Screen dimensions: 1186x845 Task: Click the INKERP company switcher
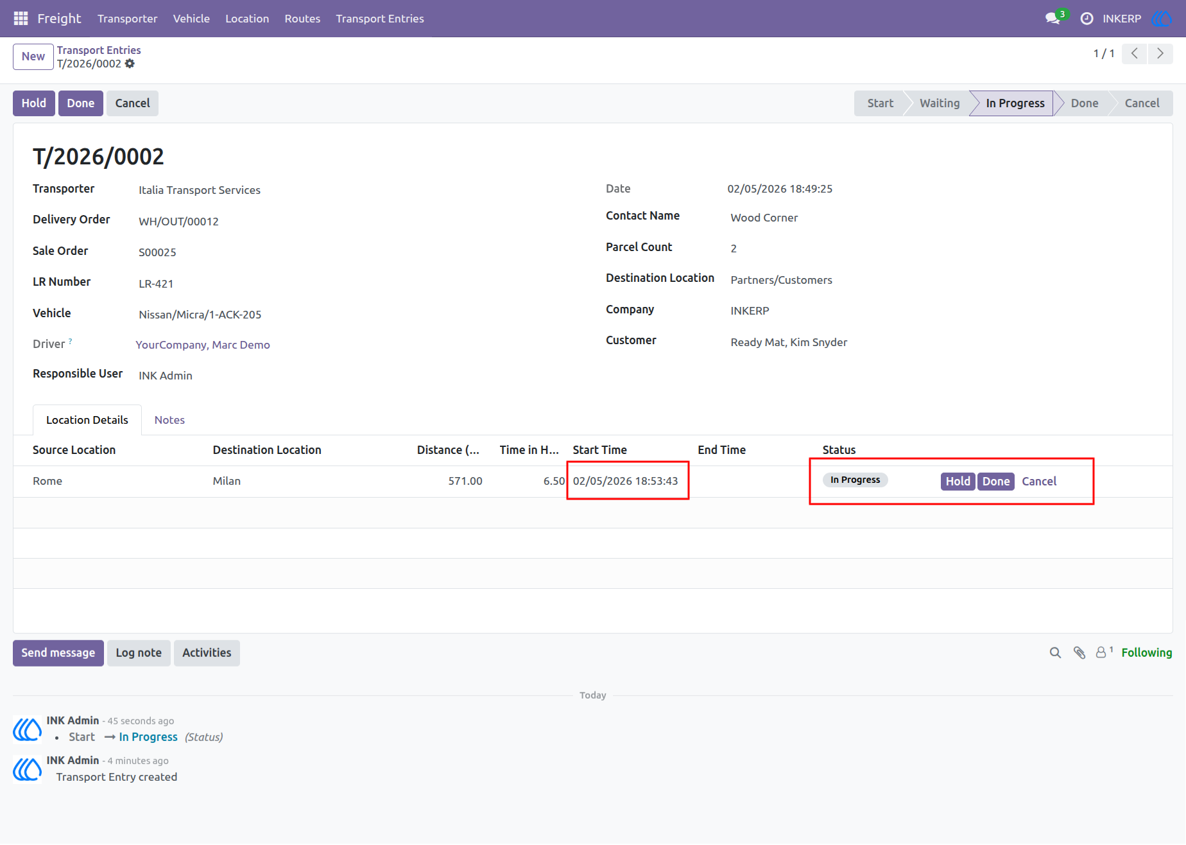(x=1122, y=19)
